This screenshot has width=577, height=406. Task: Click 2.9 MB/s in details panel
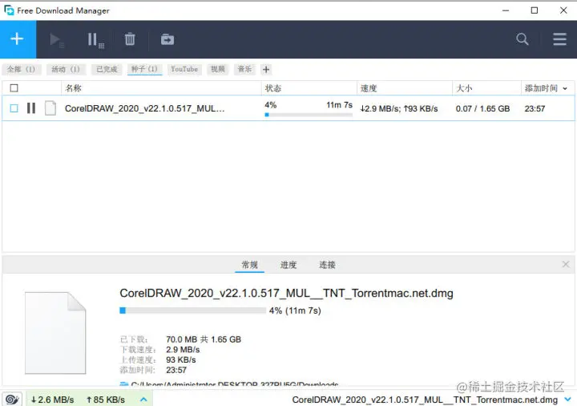click(x=183, y=350)
